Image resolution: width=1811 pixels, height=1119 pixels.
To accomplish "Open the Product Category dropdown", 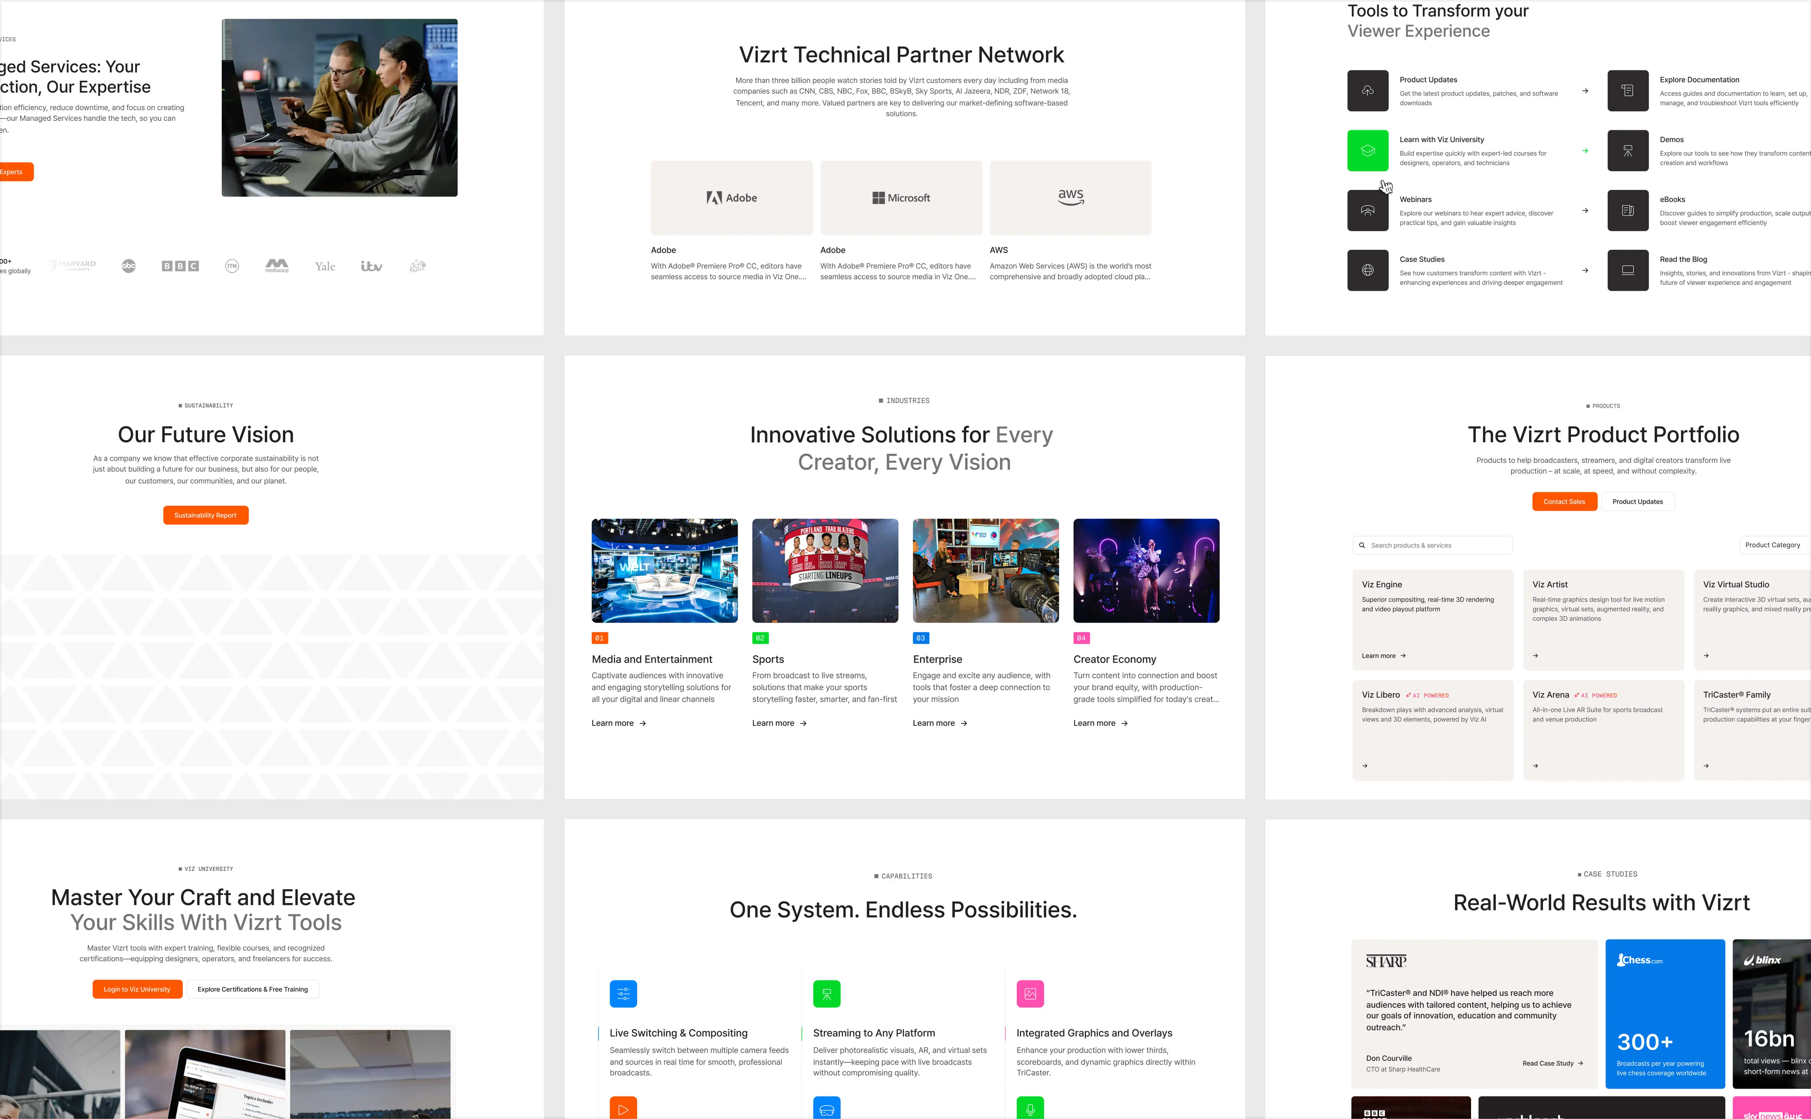I will pos(1773,545).
